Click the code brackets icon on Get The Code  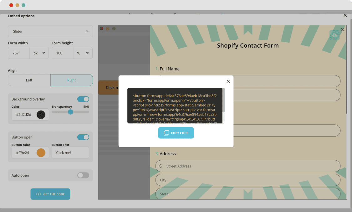(38, 194)
